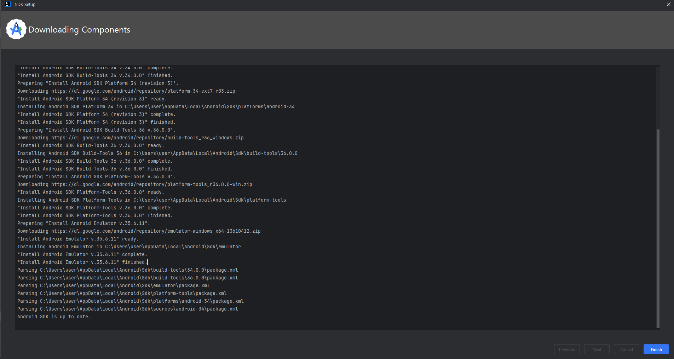The image size is (674, 359).
Task: Click Parsing sources\android-34\package.xml line
Action: point(128,309)
